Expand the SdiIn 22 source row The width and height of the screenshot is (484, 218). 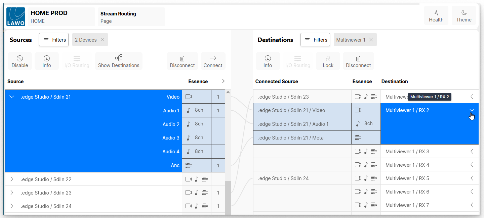pyautogui.click(x=12, y=179)
